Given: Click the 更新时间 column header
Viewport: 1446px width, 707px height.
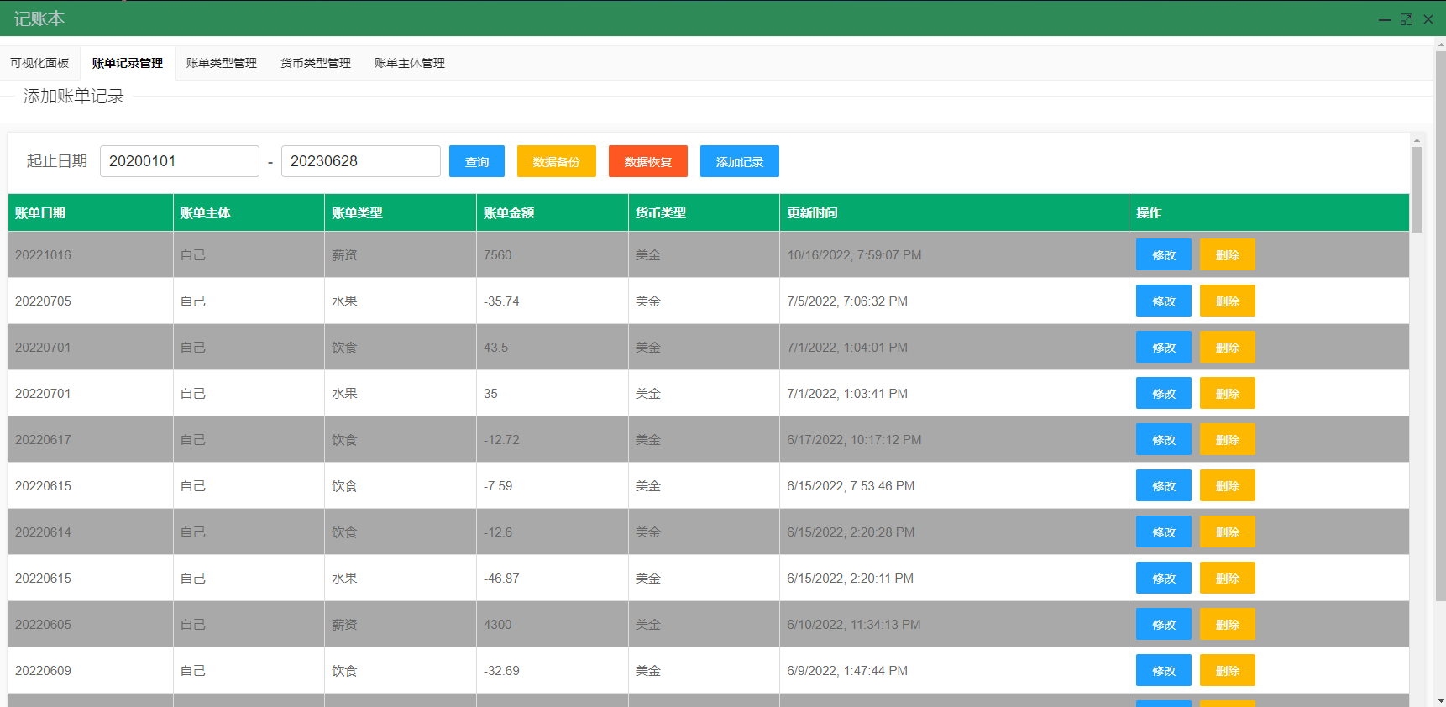Looking at the screenshot, I should [x=954, y=212].
